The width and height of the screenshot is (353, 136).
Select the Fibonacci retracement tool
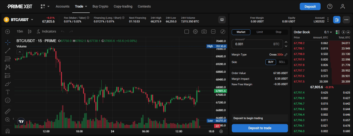tap(8, 59)
